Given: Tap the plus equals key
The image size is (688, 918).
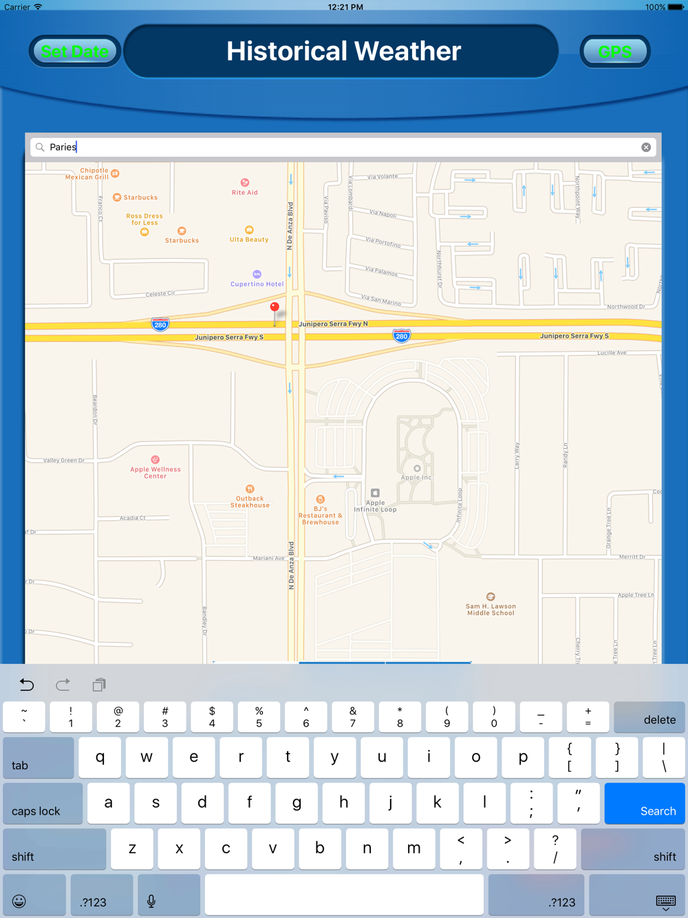Looking at the screenshot, I should [588, 717].
